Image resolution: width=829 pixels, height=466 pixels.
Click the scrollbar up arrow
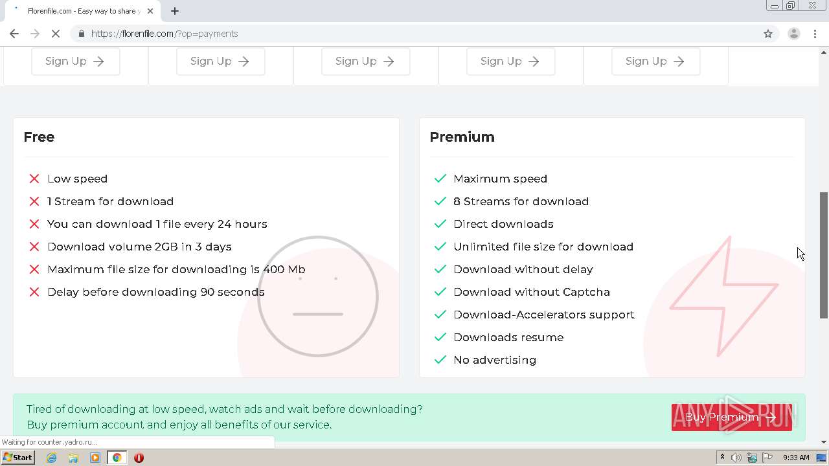point(824,51)
